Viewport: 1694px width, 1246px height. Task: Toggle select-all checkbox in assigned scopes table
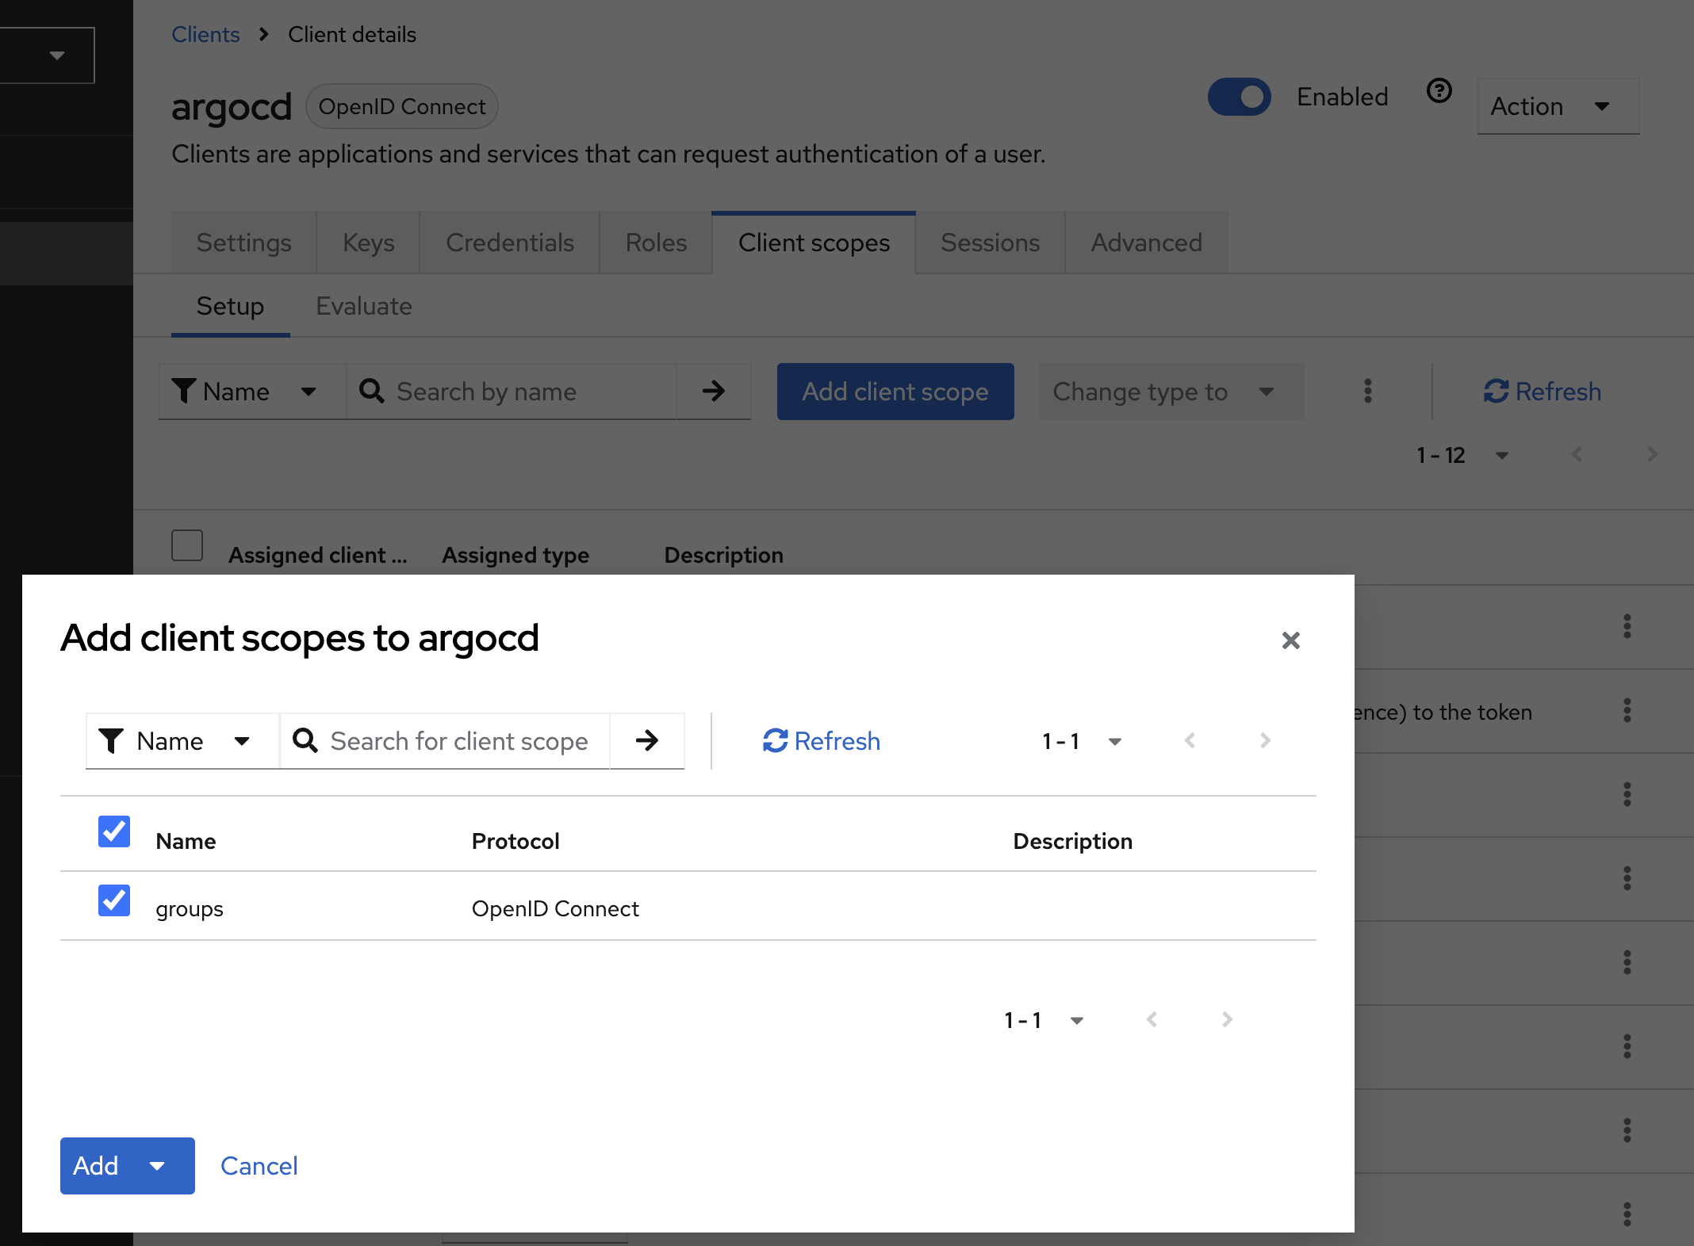187,545
